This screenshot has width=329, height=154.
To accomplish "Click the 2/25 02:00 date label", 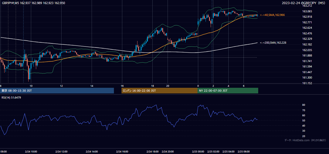I will [213, 151].
